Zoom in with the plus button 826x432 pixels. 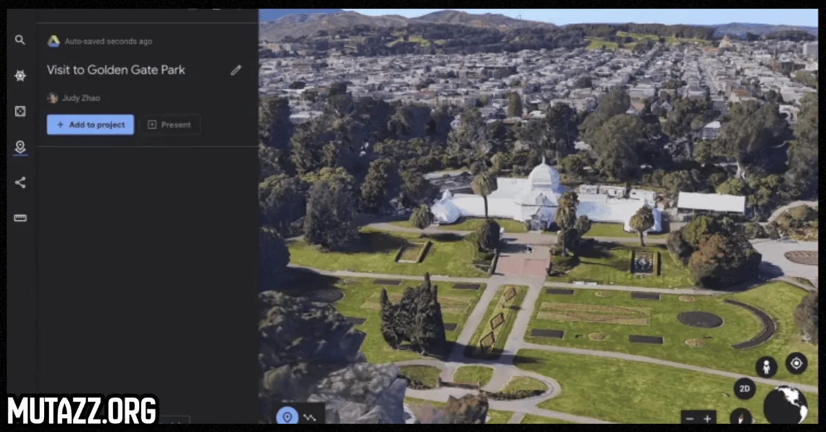click(707, 418)
